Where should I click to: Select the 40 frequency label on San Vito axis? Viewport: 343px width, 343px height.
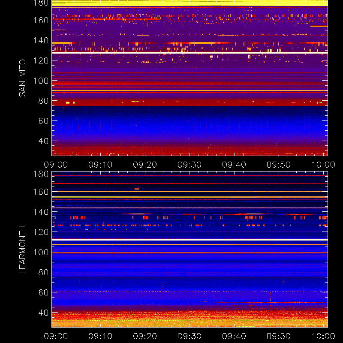pos(43,141)
